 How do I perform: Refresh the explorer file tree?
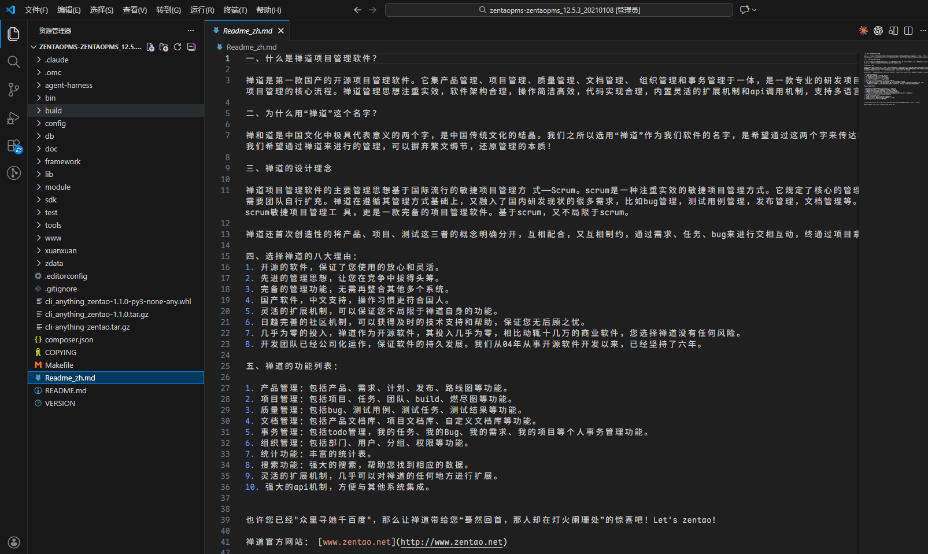point(178,47)
